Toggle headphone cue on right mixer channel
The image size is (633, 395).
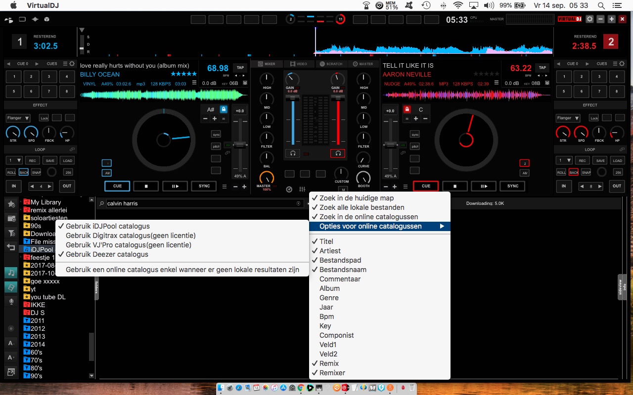338,154
